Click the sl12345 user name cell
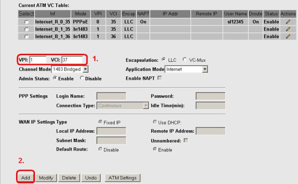The image size is (298, 184). (235, 22)
